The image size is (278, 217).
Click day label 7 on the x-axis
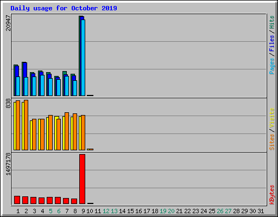coord(67,211)
